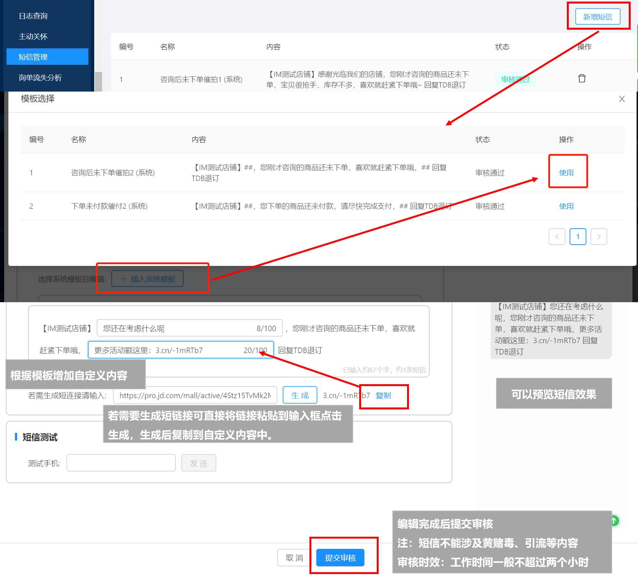Click the 取消 button

pos(294,557)
